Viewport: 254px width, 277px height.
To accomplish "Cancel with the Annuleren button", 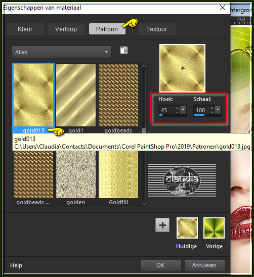I will coord(205,265).
